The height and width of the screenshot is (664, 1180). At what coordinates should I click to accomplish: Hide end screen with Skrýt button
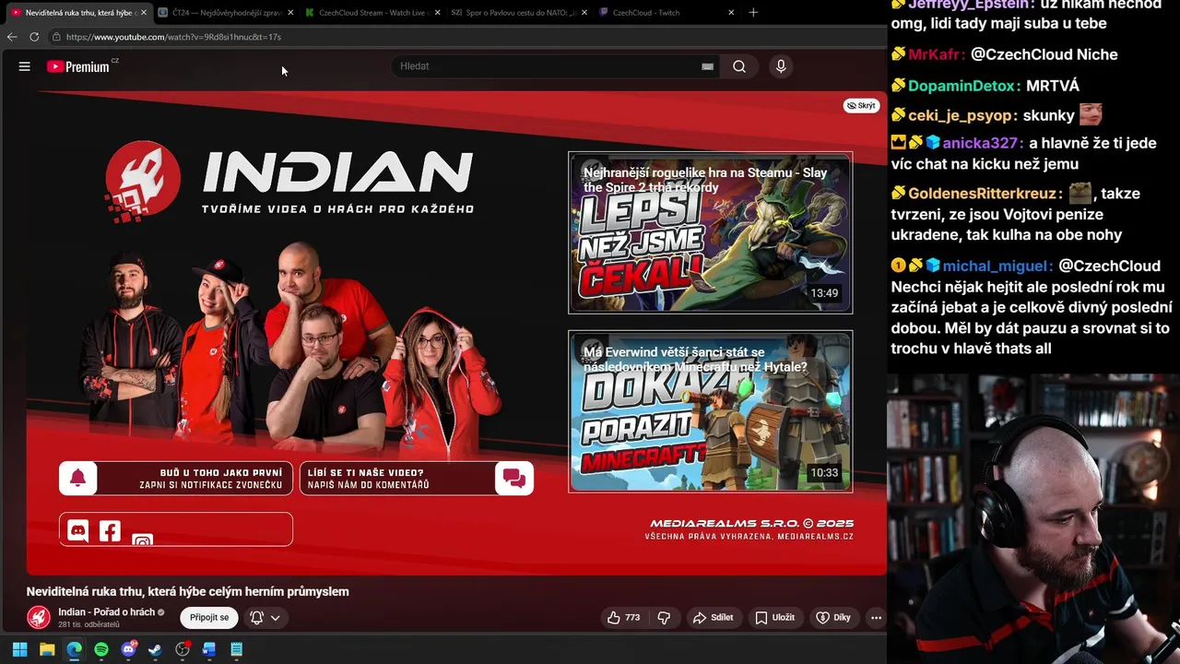(861, 106)
